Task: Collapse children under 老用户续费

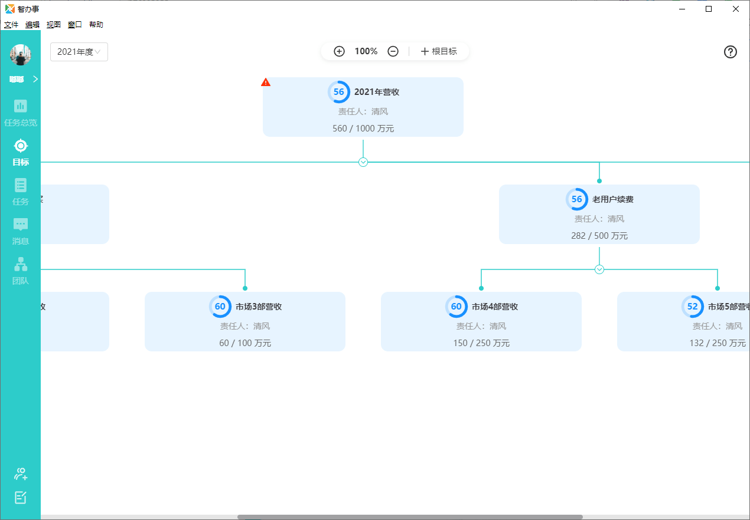Action: (x=599, y=269)
